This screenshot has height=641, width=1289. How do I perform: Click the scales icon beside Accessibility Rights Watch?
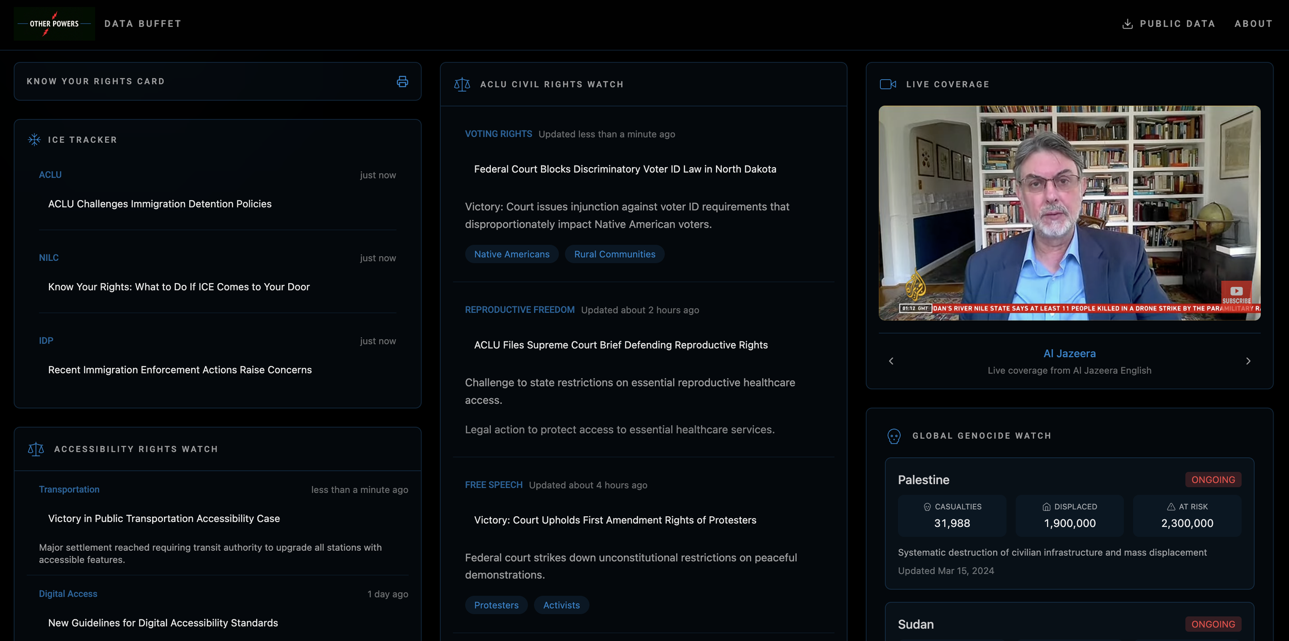point(36,449)
